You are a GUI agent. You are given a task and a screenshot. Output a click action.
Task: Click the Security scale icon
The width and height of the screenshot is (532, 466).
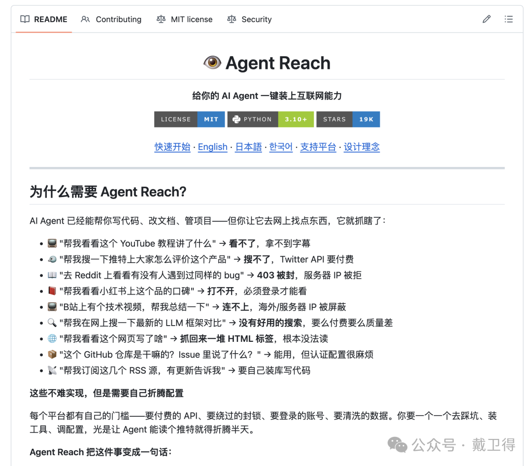click(232, 19)
